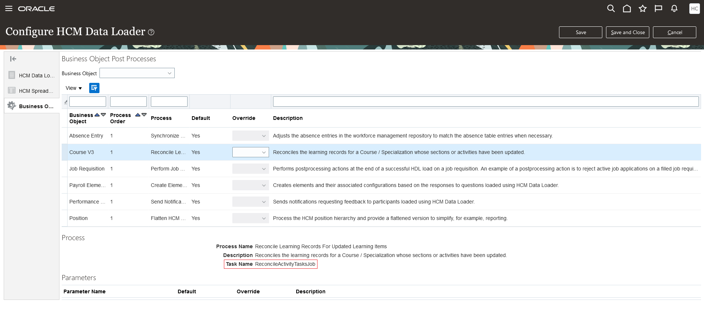Screen dimensions: 704x323
Task: Click the Process column header
Action: [161, 118]
